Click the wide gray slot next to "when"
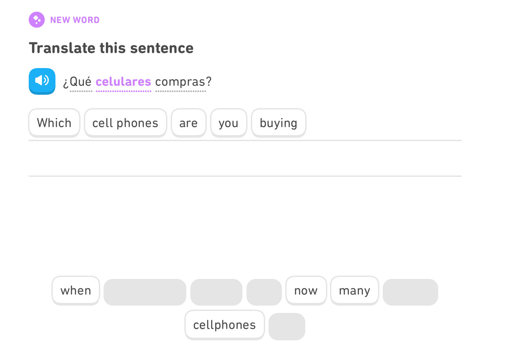The height and width of the screenshot is (358, 524). 145,292
